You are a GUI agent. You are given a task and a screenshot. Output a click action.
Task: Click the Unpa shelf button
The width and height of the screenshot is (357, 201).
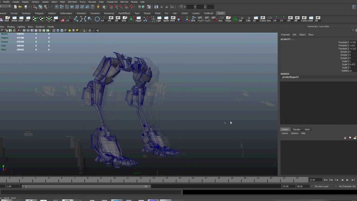228,19
